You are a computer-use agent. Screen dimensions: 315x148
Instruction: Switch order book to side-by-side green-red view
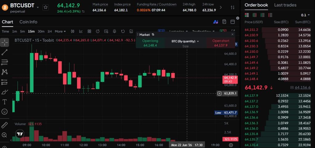click(x=255, y=15)
